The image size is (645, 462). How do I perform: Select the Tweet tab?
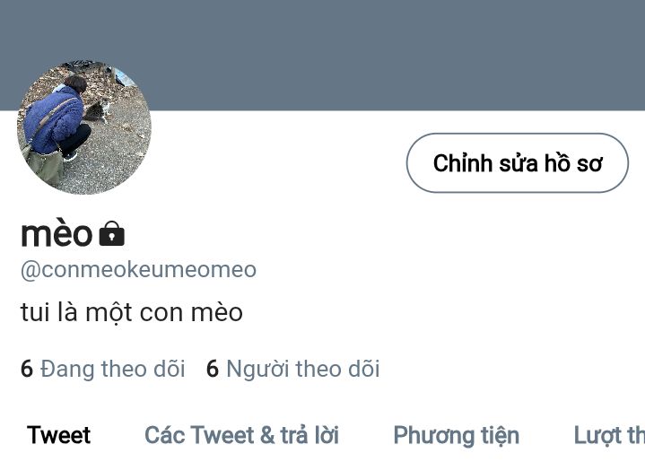coord(58,435)
